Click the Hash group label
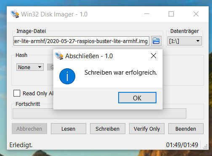This screenshot has width=212, height=156. coord(21,55)
